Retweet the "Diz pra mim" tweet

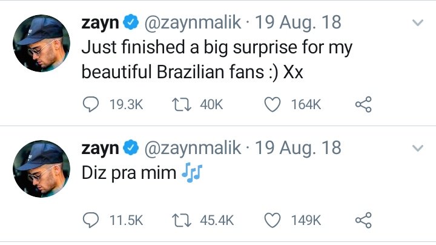click(177, 220)
